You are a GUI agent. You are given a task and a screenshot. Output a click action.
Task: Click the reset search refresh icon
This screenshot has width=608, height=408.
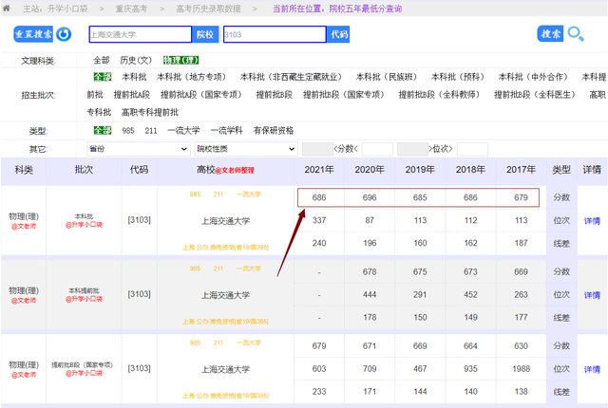coord(64,34)
